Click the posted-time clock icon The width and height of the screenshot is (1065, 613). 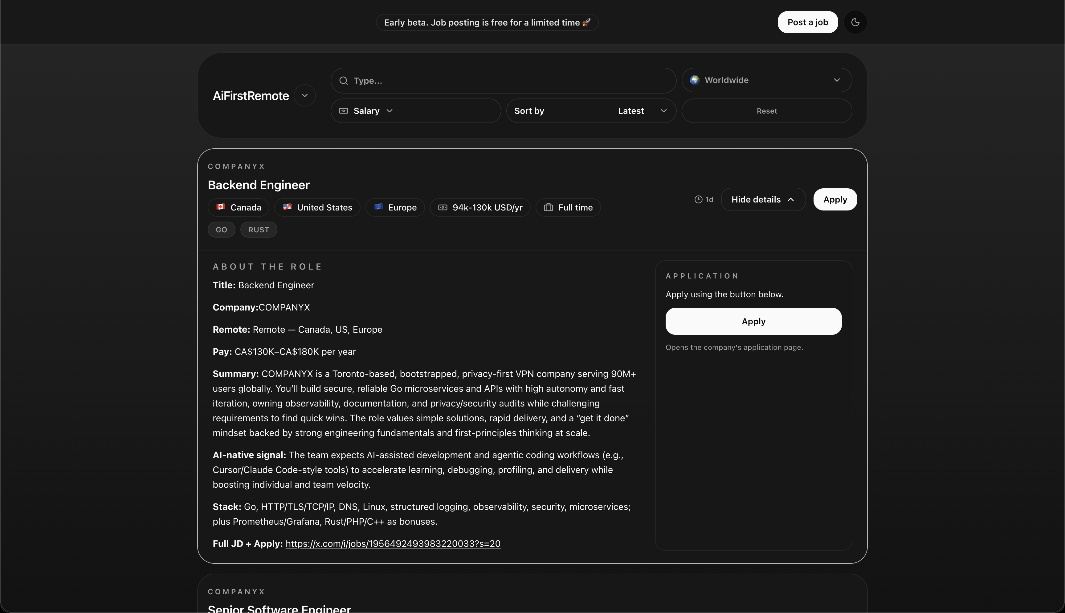[x=698, y=199]
